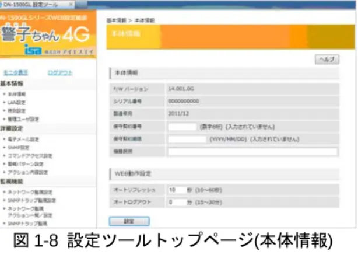Focus the 保守契約期限 date field

[x=187, y=139]
